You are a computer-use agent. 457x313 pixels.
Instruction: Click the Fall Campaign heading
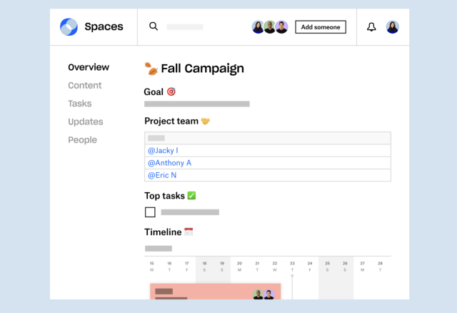pyautogui.click(x=203, y=69)
